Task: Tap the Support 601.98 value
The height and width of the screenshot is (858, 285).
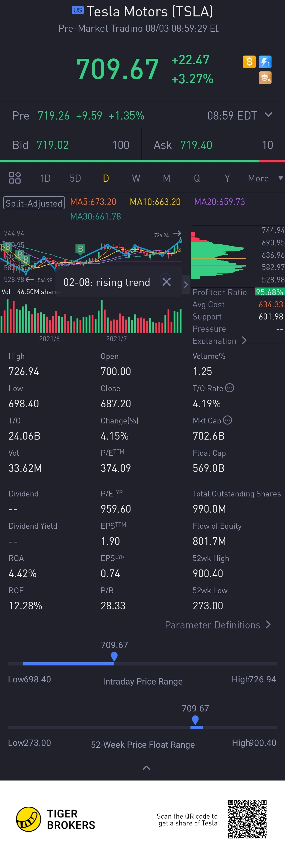Action: coord(271,316)
